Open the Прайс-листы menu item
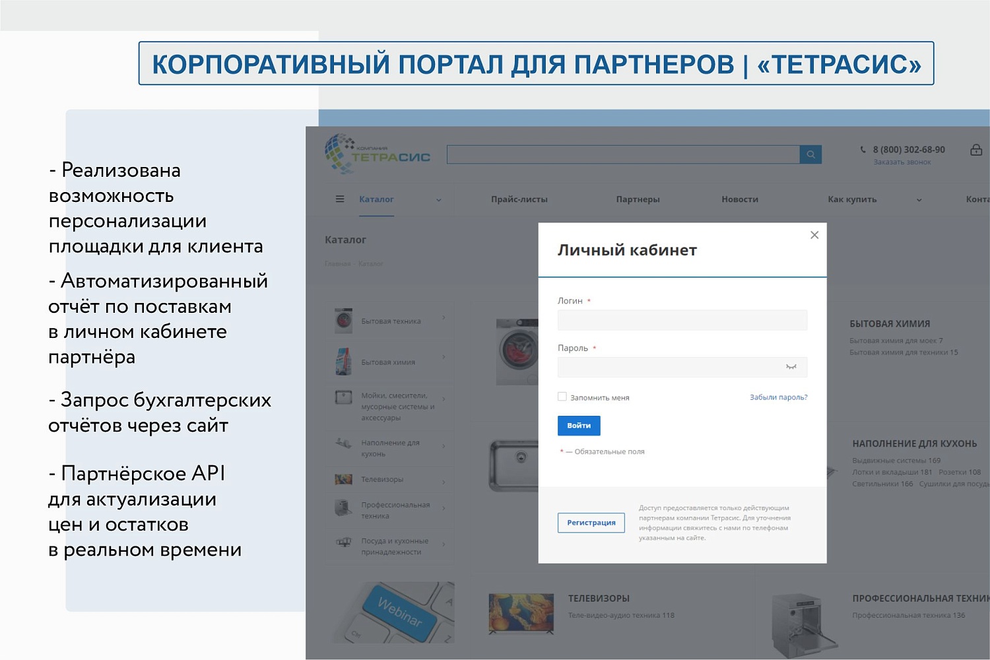This screenshot has width=990, height=660. 519,199
